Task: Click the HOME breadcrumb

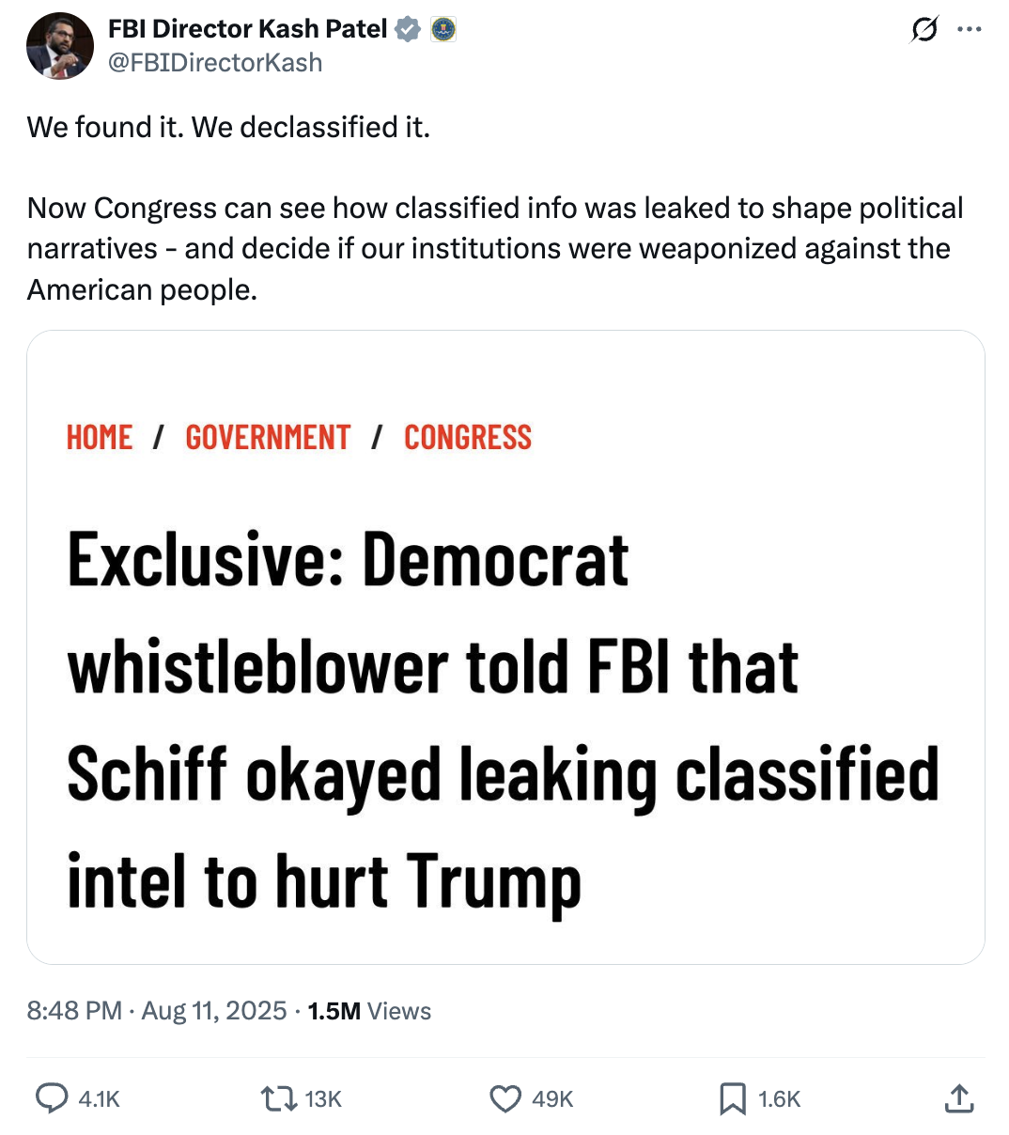Action: pyautogui.click(x=100, y=438)
